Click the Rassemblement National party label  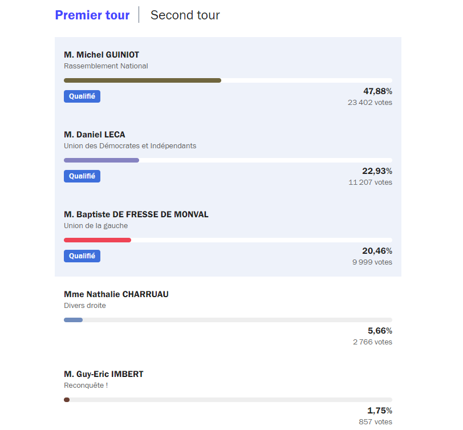(x=106, y=66)
